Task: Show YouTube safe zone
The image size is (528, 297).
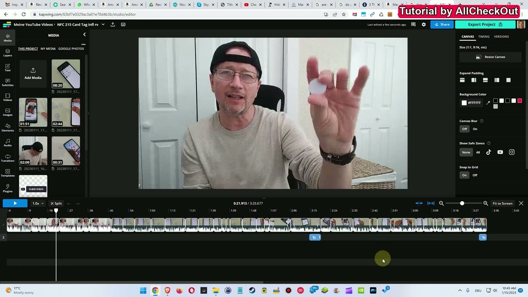Action: (x=500, y=152)
